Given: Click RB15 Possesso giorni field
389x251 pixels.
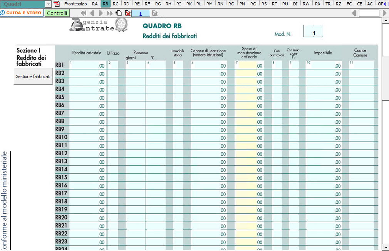Looking at the screenshot, I should point(135,178).
